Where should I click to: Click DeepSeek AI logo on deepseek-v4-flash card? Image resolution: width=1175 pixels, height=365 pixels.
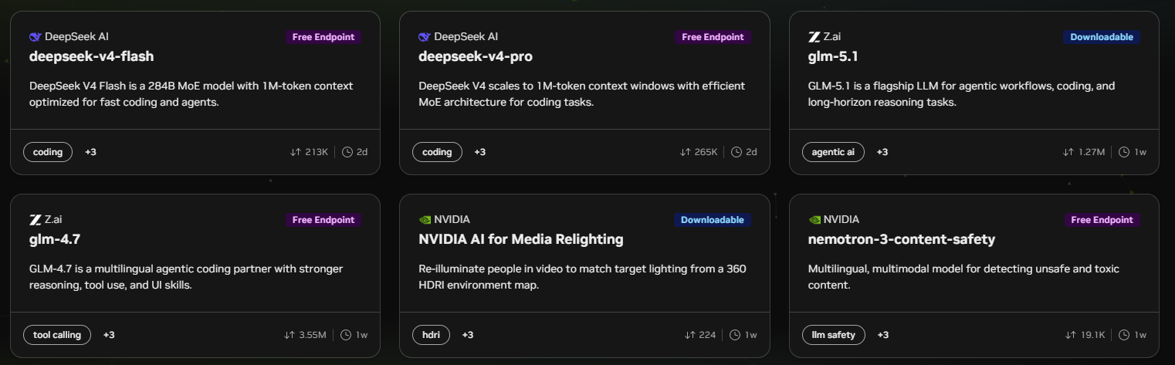(35, 36)
